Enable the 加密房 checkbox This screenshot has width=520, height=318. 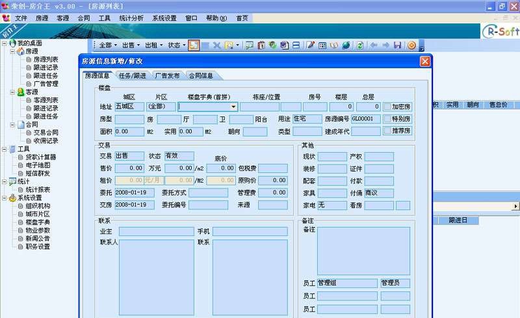pyautogui.click(x=387, y=107)
